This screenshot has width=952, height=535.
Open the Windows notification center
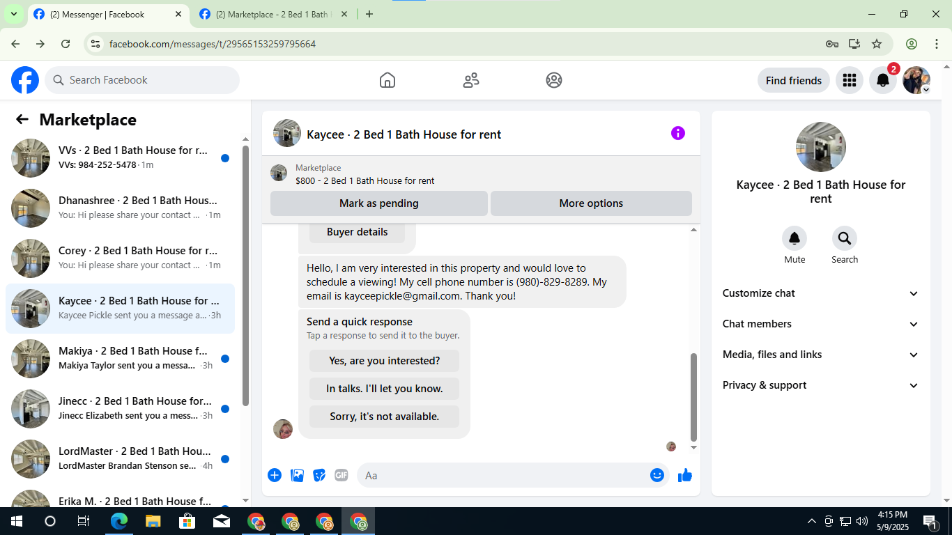point(930,521)
